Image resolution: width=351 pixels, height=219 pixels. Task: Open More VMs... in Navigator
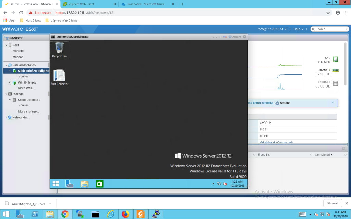26,88
